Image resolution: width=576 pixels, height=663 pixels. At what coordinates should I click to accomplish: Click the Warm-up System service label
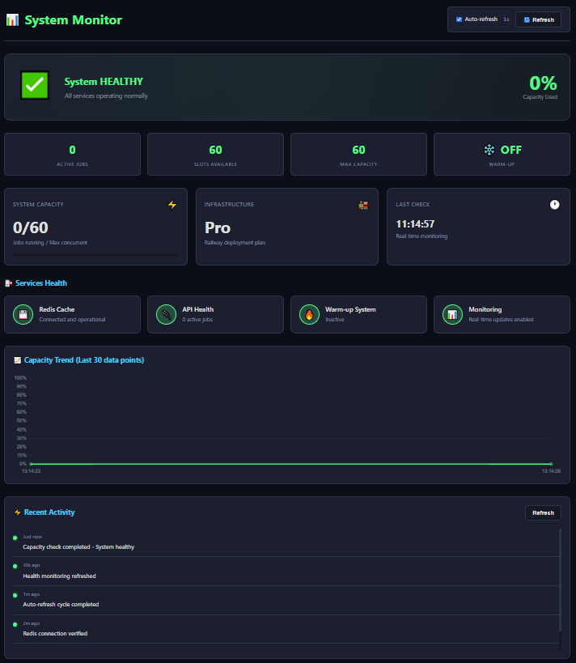click(350, 309)
